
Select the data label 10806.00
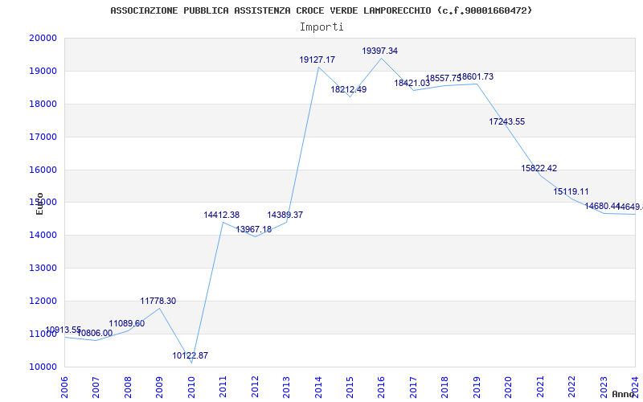coord(95,333)
